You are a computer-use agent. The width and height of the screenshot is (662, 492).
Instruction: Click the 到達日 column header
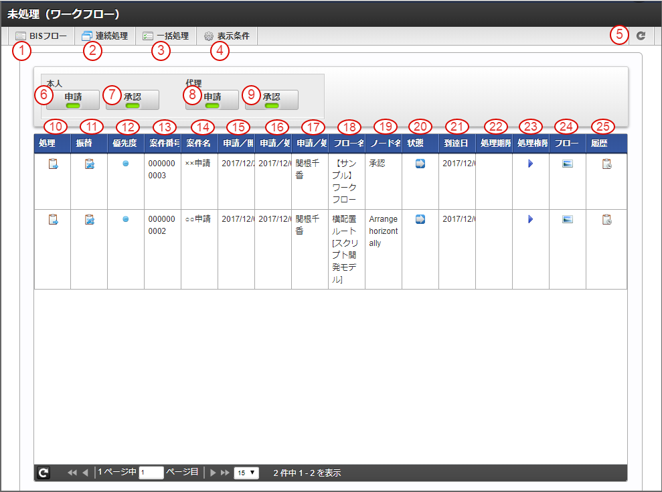click(457, 143)
